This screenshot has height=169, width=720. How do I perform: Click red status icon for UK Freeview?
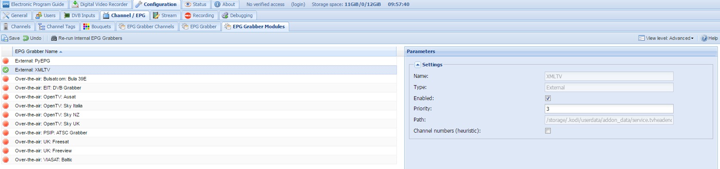pyautogui.click(x=6, y=151)
